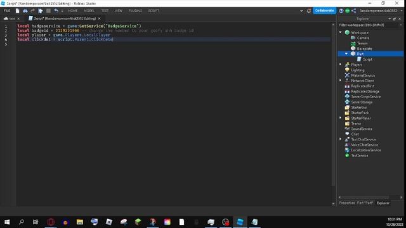Select Workspace in Explorer

[x=360, y=33]
